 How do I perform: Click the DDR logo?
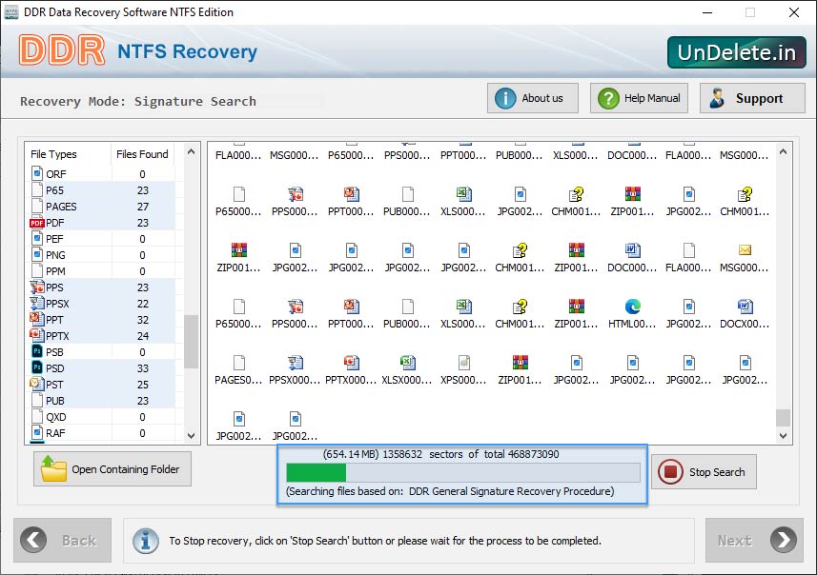(61, 50)
